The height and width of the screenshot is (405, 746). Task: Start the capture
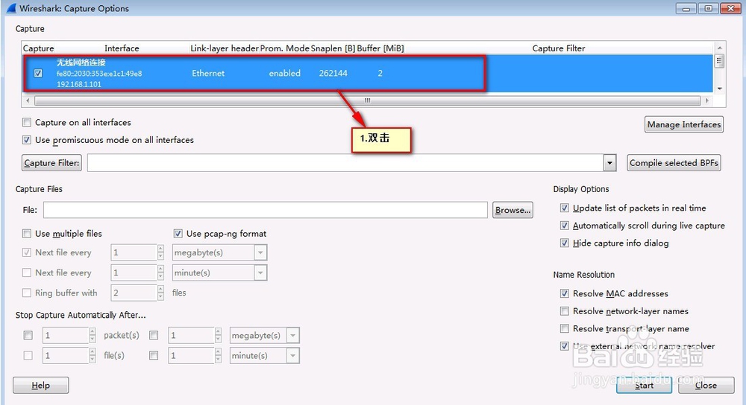click(645, 385)
